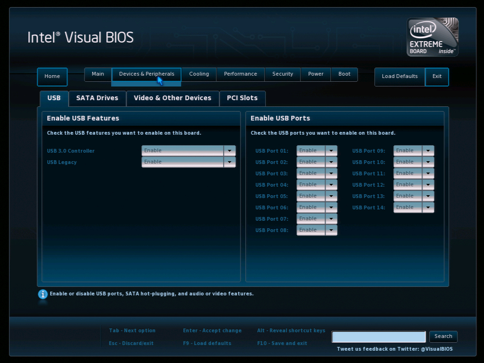484x363 pixels.
Task: Switch to the Boot tab
Action: [x=344, y=74]
